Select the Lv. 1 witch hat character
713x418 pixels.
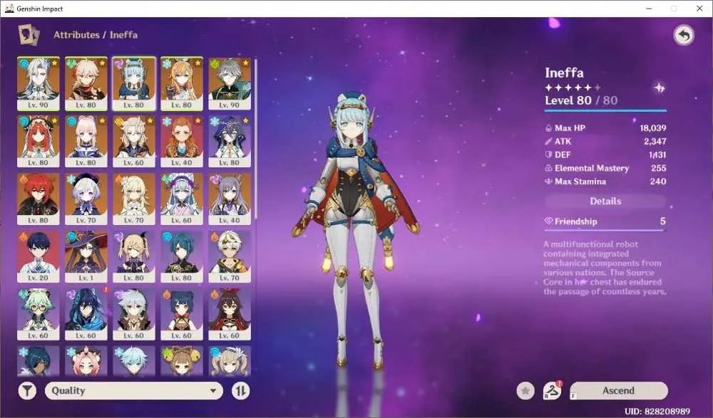[x=86, y=256]
